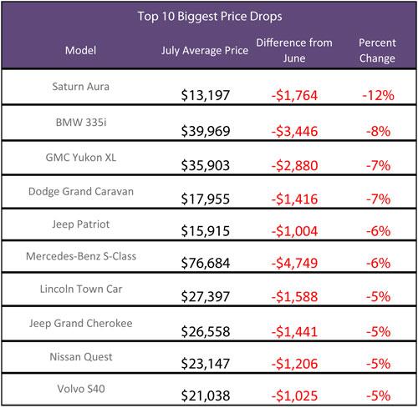Click the Difference from June header

[294, 50]
